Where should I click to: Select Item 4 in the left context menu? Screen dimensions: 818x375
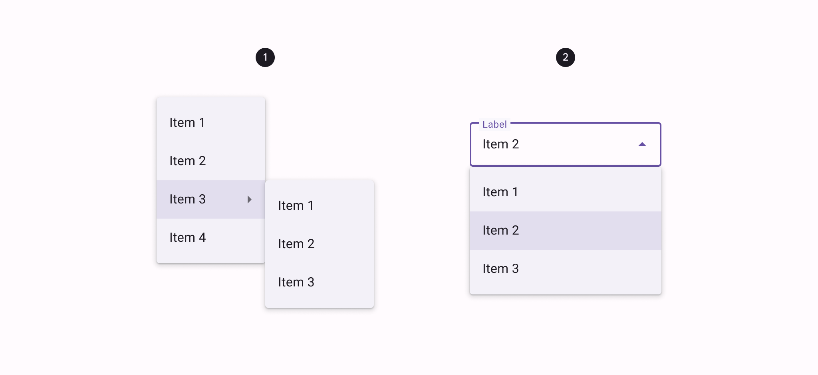pos(187,237)
